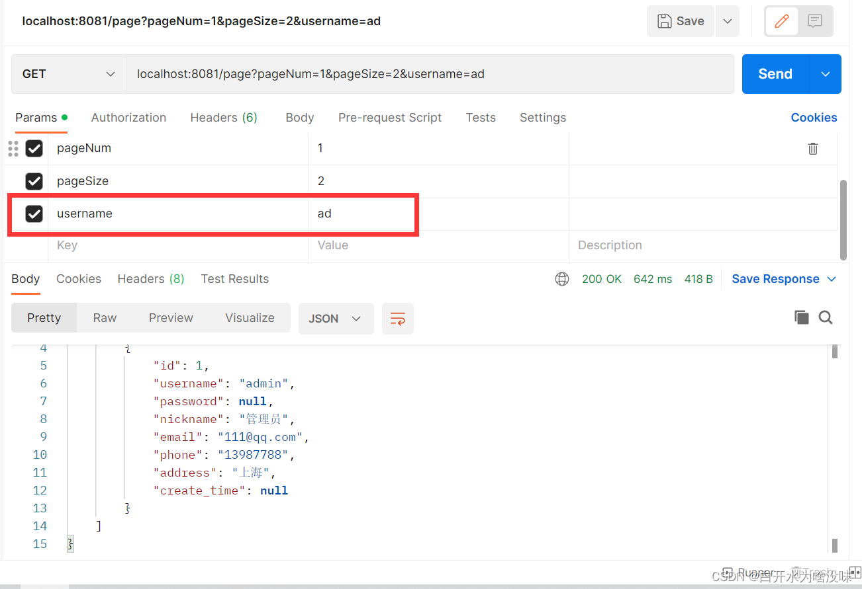This screenshot has width=862, height=589.
Task: Expand the Save Response dropdown
Action: coord(832,278)
